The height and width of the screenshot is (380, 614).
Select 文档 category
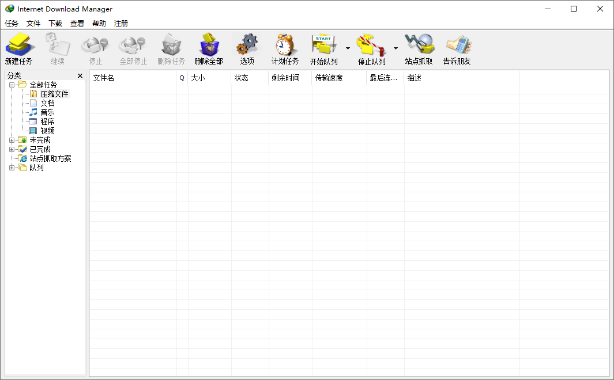47,103
